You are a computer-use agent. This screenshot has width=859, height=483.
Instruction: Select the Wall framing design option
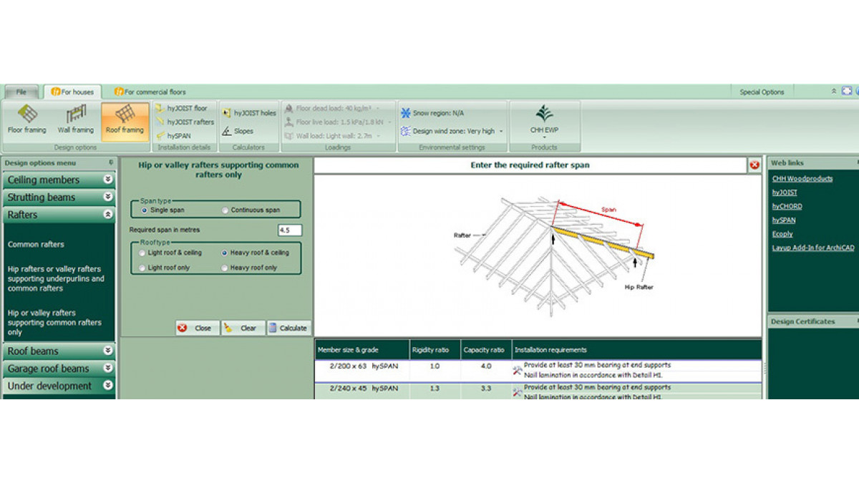pyautogui.click(x=75, y=121)
